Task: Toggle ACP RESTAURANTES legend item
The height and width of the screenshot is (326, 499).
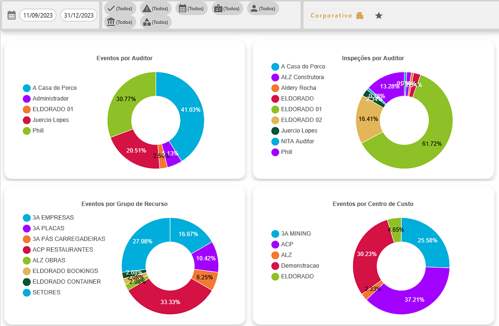Action: [62, 250]
